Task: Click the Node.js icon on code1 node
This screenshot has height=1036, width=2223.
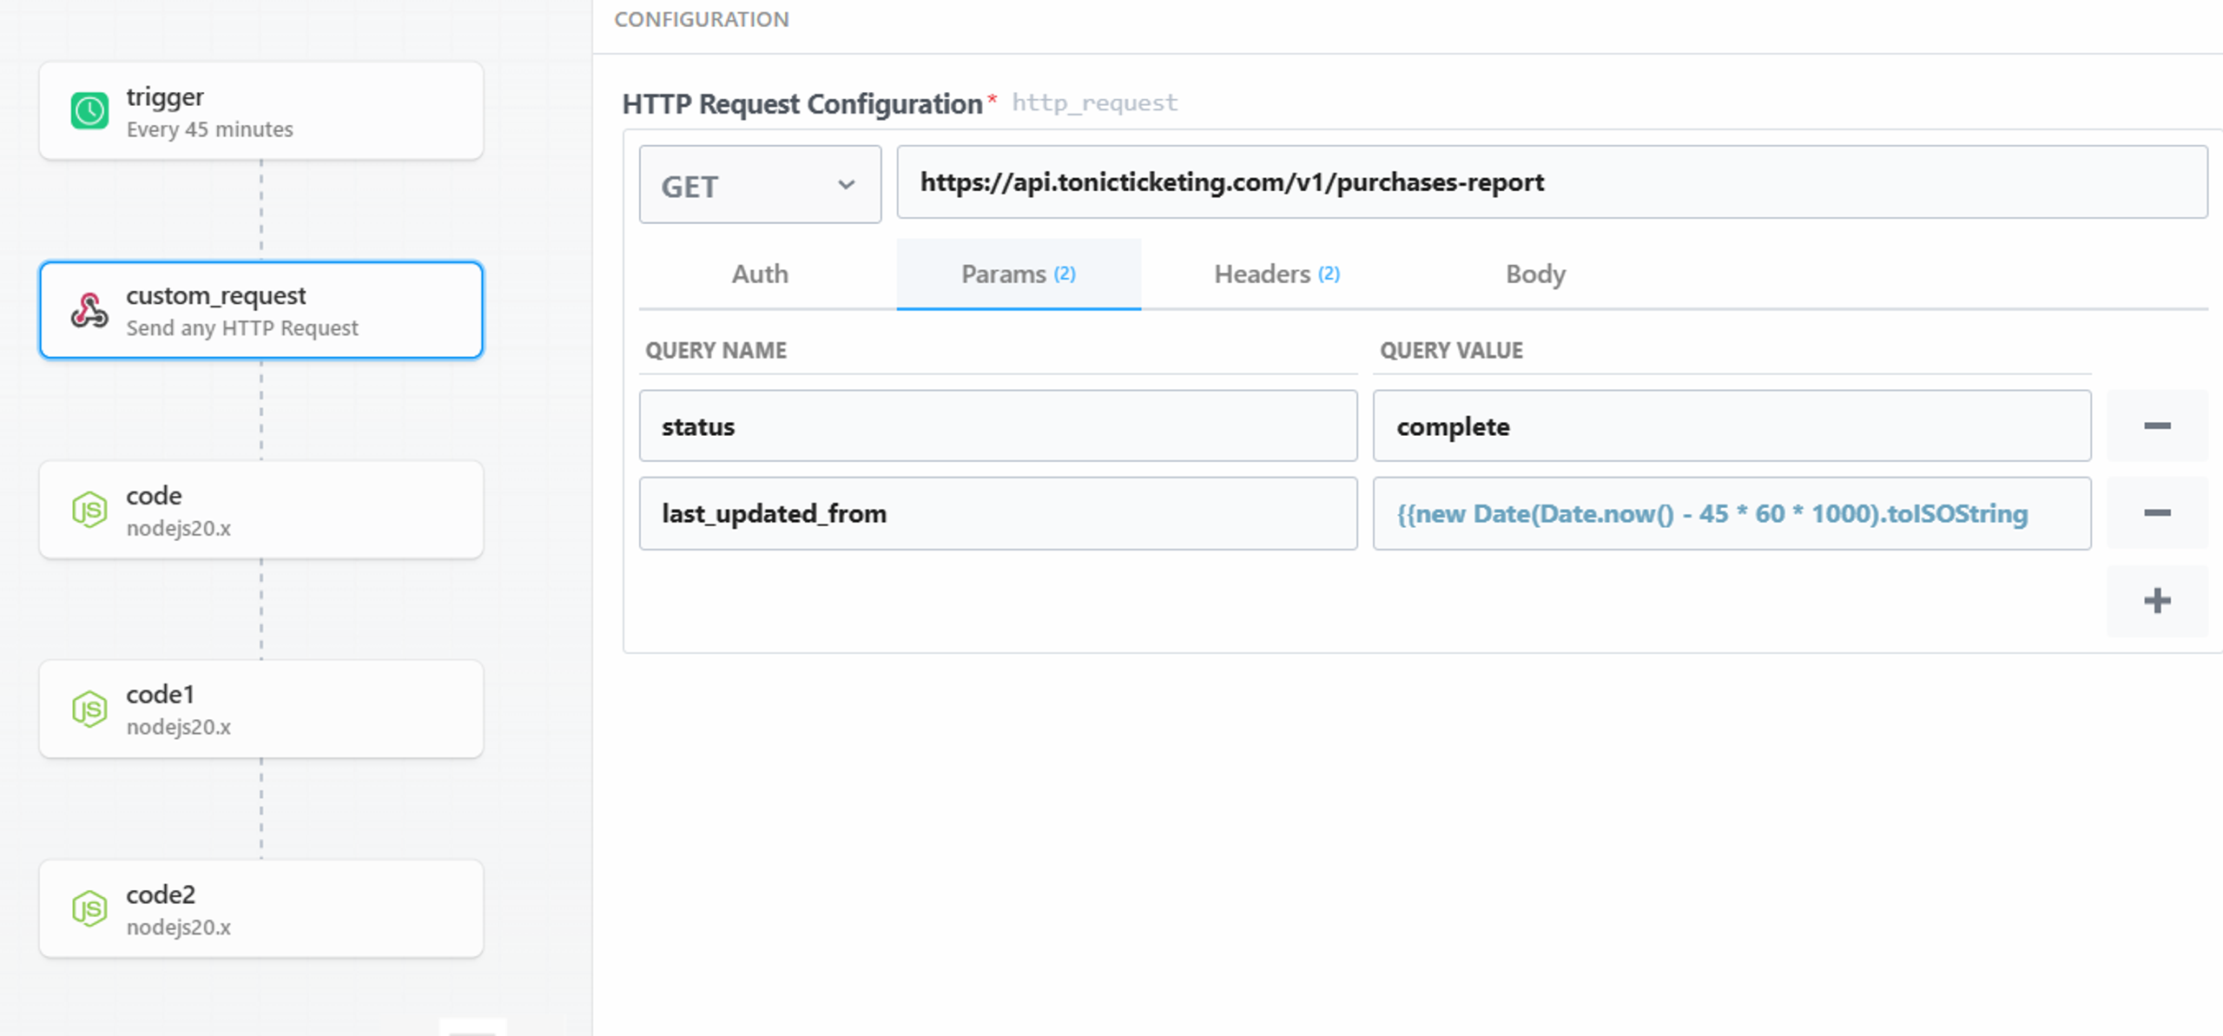Action: [90, 709]
